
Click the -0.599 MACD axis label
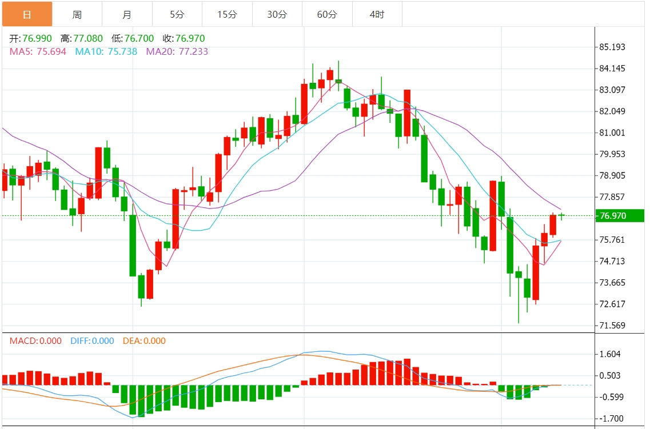(x=612, y=397)
